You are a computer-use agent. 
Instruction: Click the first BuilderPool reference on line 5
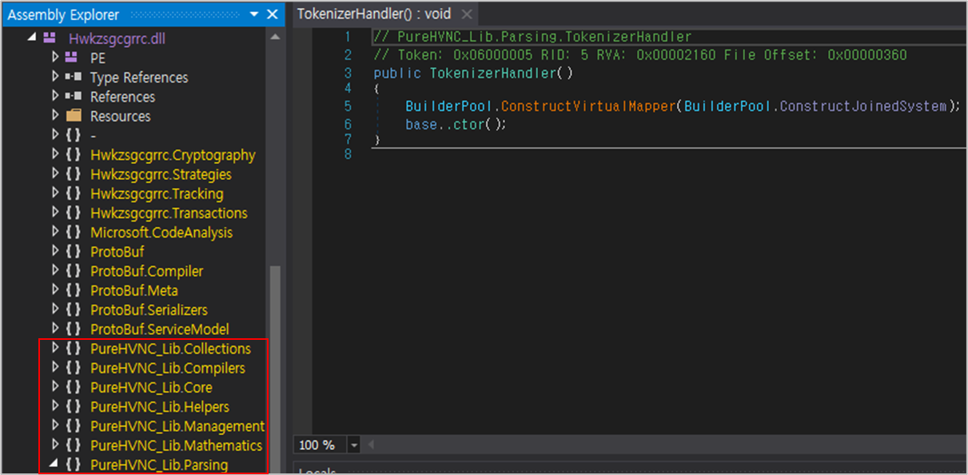click(x=449, y=106)
